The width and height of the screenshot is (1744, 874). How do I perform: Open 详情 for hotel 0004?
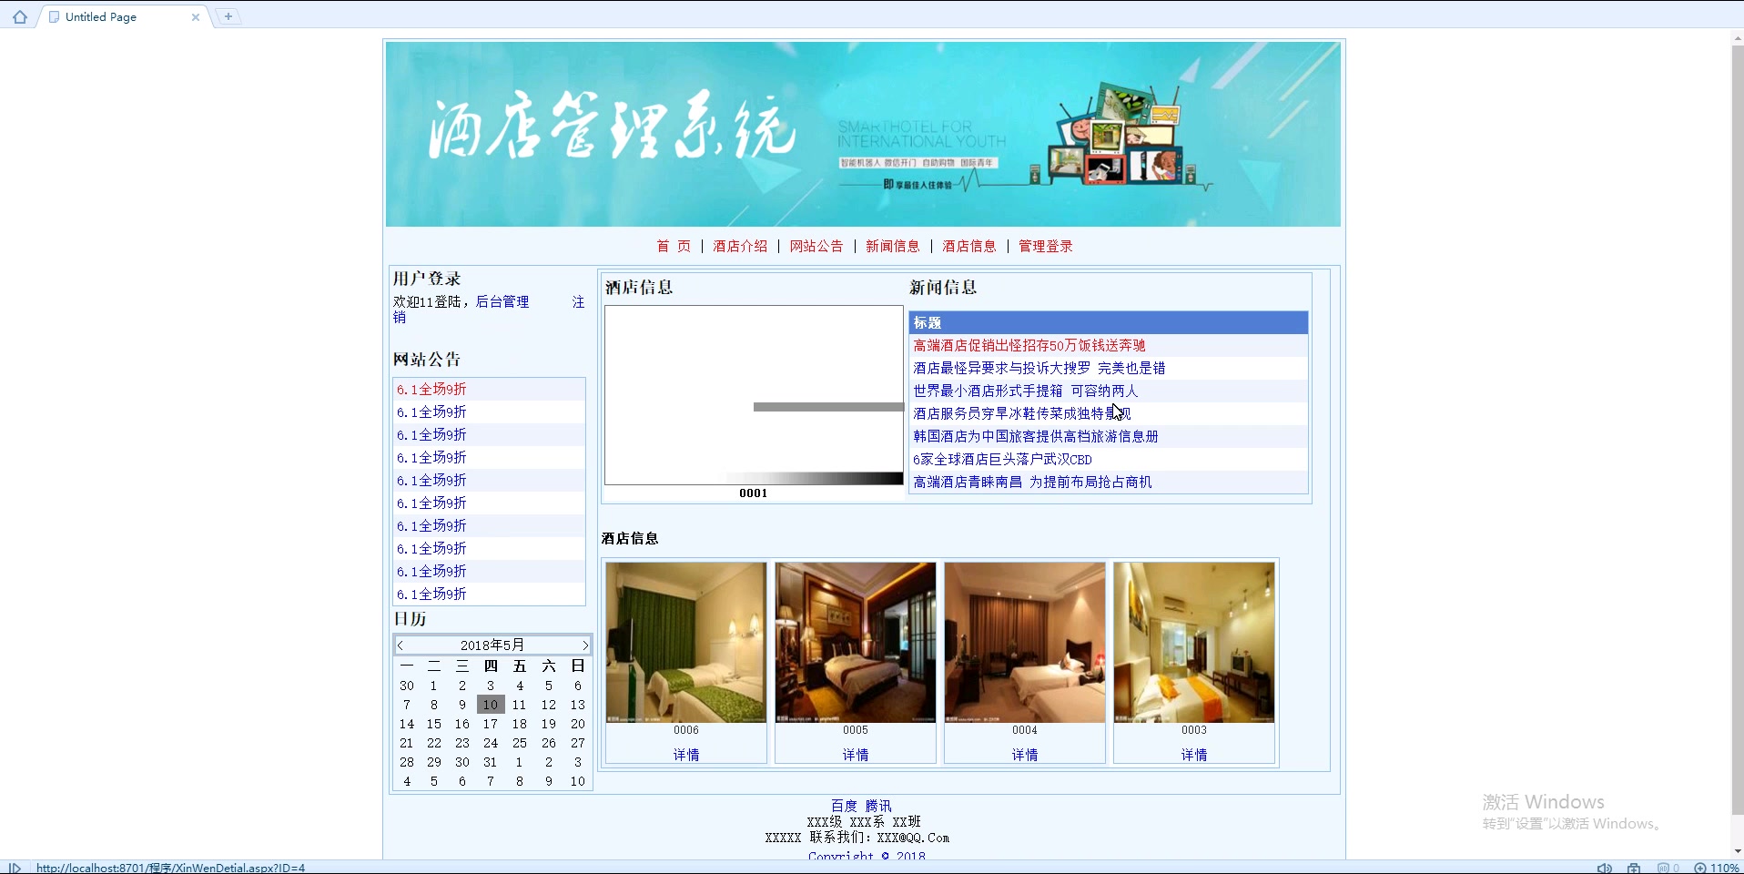click(1025, 755)
